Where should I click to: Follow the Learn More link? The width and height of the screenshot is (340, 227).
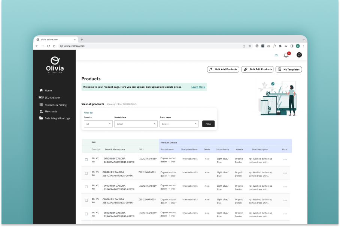point(198,87)
